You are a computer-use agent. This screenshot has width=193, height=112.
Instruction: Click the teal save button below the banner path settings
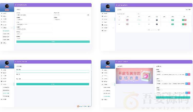pos(173,97)
